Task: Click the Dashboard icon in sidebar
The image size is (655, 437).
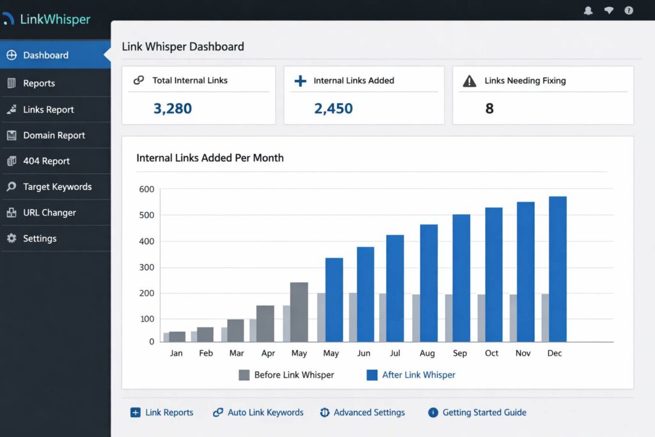Action: [x=11, y=55]
